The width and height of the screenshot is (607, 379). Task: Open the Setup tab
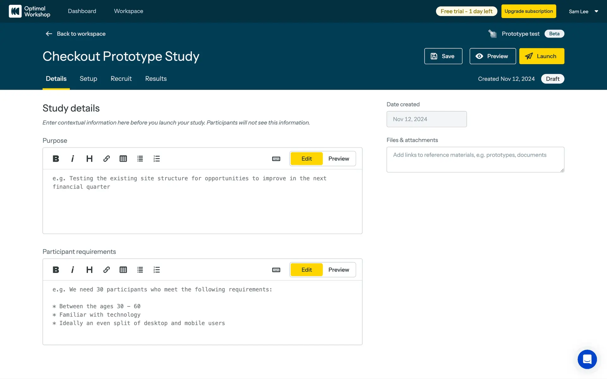[x=88, y=79]
